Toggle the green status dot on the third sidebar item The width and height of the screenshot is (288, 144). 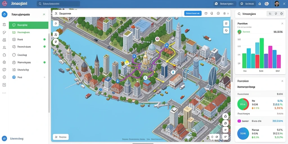tap(44, 39)
